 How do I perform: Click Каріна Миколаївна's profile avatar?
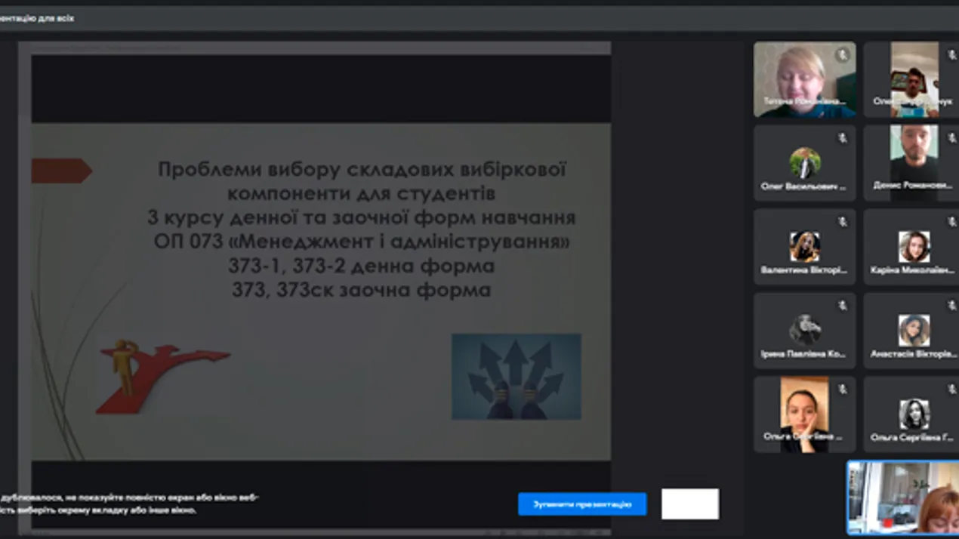point(914,247)
